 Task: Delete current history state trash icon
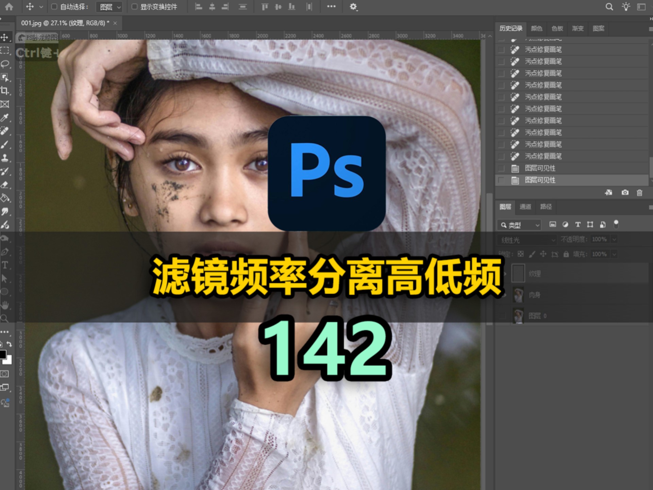[639, 193]
